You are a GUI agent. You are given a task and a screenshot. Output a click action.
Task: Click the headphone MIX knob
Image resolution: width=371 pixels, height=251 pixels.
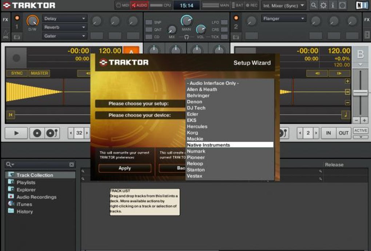[x=172, y=30]
